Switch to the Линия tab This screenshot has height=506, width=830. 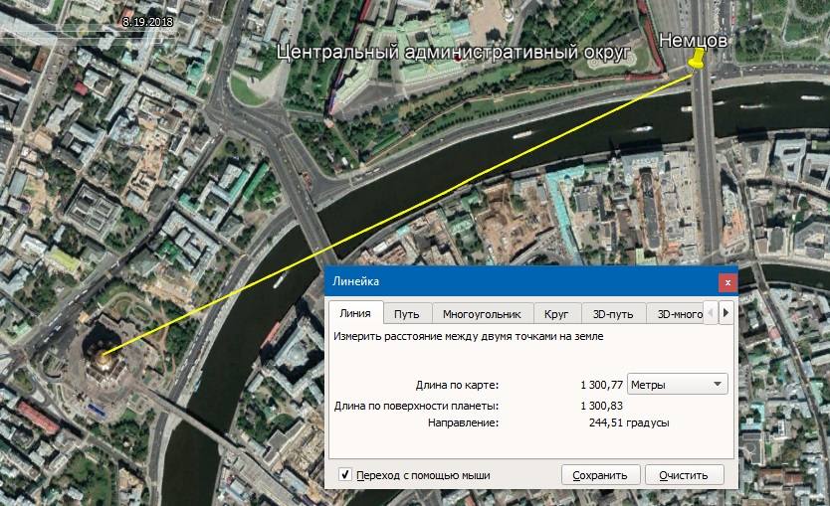pos(355,313)
